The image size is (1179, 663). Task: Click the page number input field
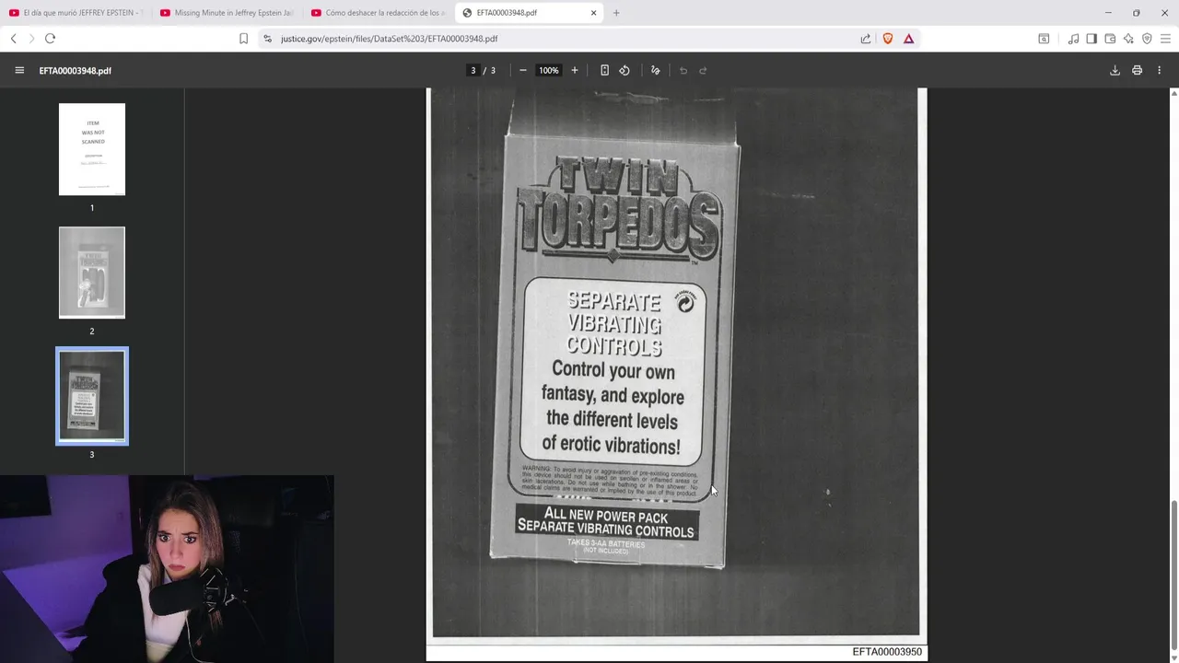pos(473,70)
